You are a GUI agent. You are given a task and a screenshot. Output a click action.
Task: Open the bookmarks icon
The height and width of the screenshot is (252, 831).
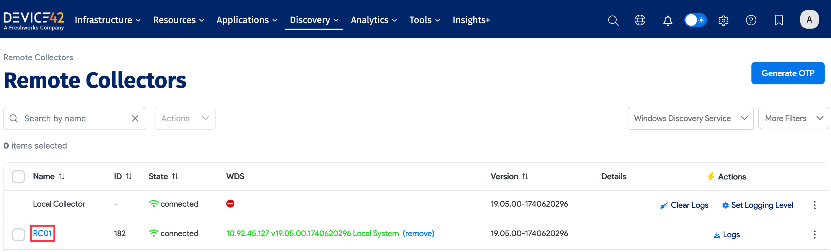tap(778, 20)
